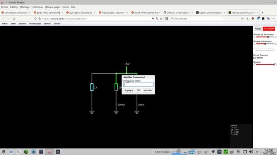Viewport: 277px width, 155px height.
Task: Select the highlighted 1k resistor
Action: coord(92,87)
